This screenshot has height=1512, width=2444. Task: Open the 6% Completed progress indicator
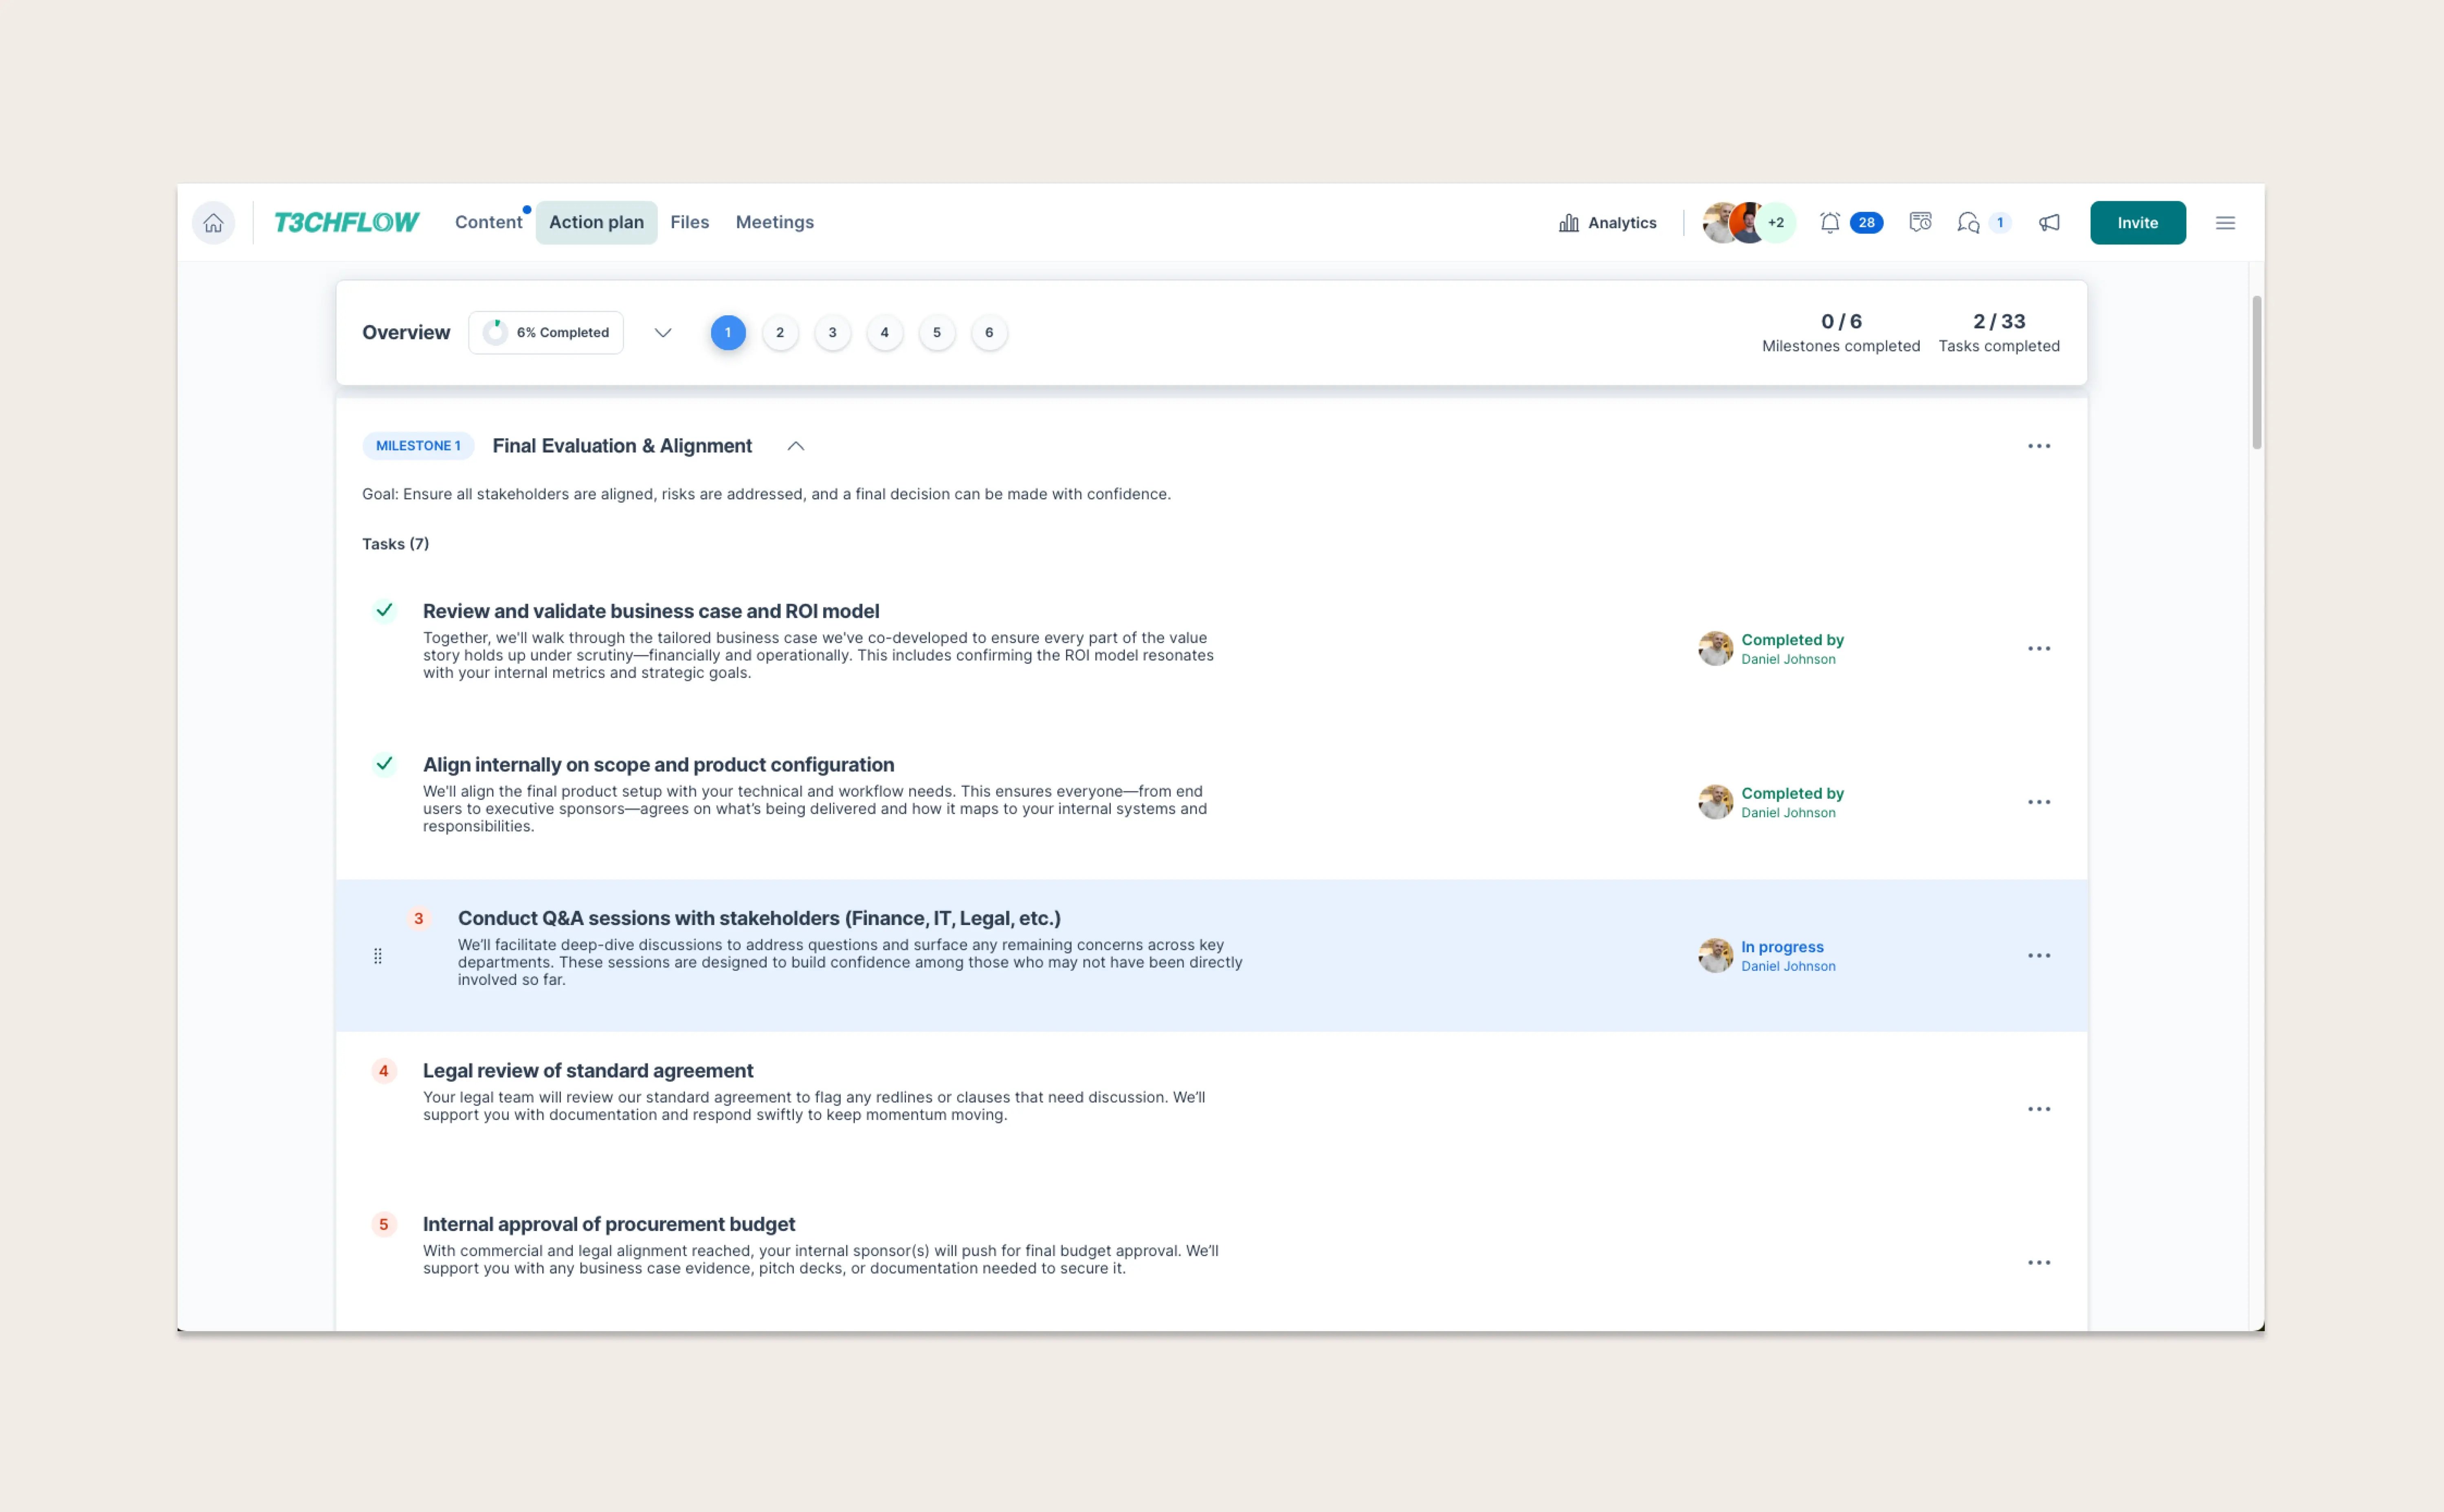[546, 333]
